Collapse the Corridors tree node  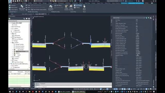tap(11, 42)
